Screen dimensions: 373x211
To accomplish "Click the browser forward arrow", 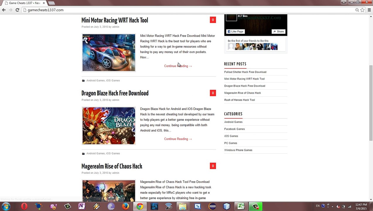I will (x=11, y=10).
